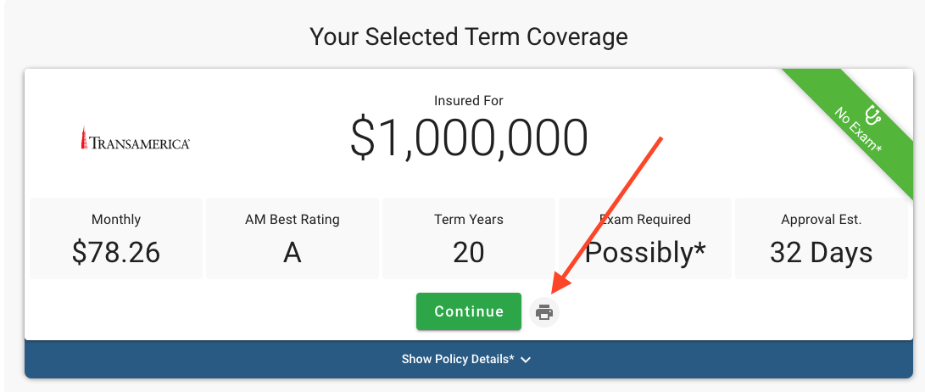Click the No Exam* ribbon text
The width and height of the screenshot is (925, 392).
click(858, 130)
